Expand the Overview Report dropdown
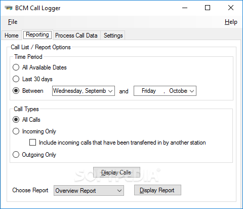The width and height of the screenshot is (243, 209). click(x=89, y=191)
